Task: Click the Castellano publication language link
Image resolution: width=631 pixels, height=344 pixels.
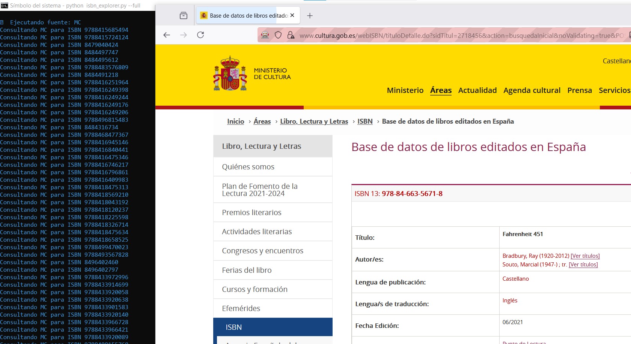Action: (x=515, y=279)
